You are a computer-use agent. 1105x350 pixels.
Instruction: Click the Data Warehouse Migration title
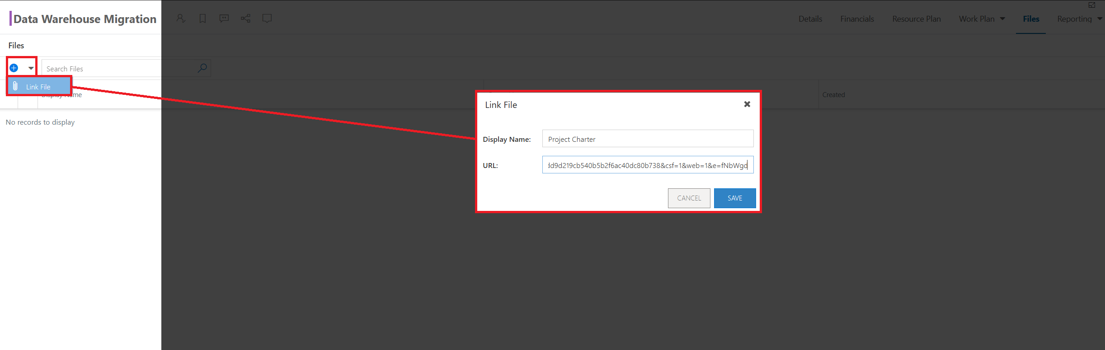(x=85, y=19)
